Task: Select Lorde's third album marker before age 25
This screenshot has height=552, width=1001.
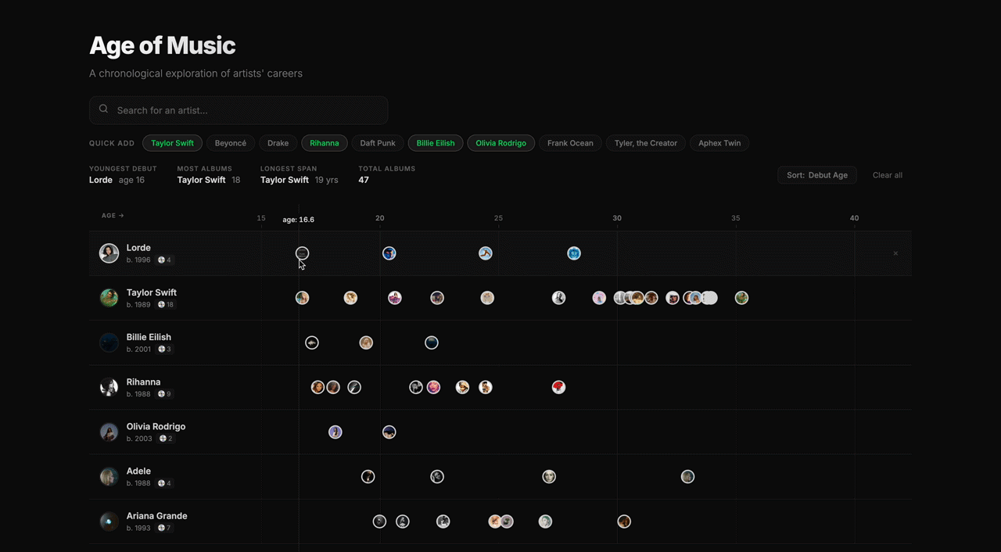Action: coord(486,253)
